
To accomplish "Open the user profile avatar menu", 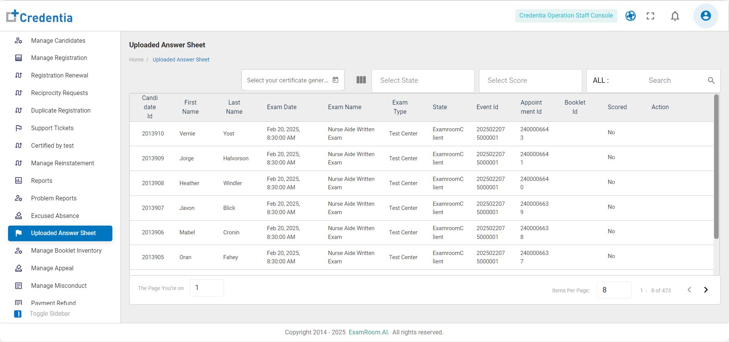I will point(705,16).
